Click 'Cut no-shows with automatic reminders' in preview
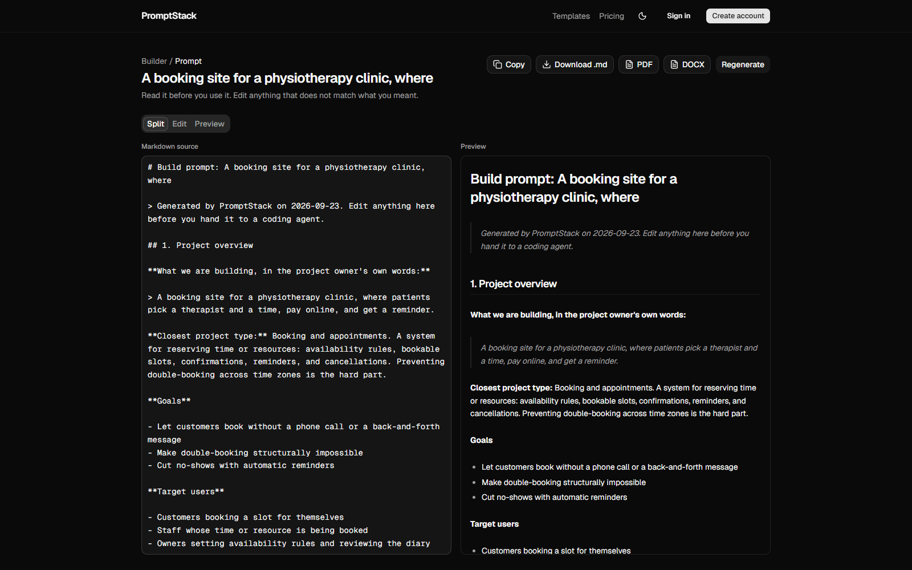912x570 pixels. point(554,497)
